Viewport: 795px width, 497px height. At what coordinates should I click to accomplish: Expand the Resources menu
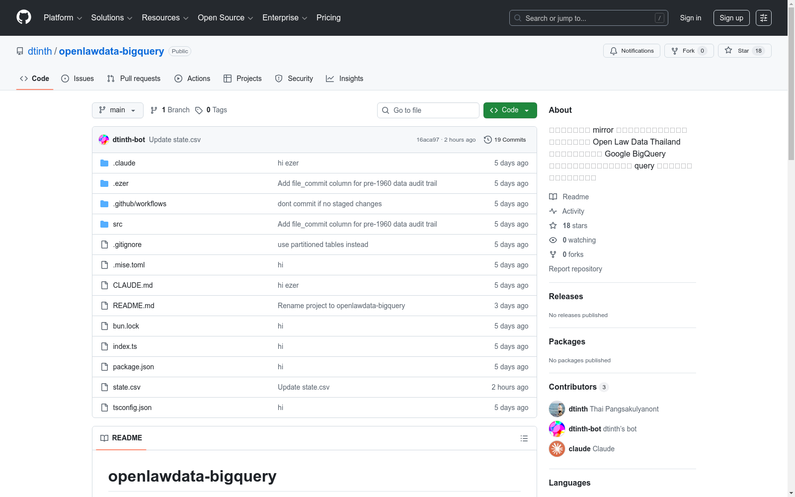[165, 18]
